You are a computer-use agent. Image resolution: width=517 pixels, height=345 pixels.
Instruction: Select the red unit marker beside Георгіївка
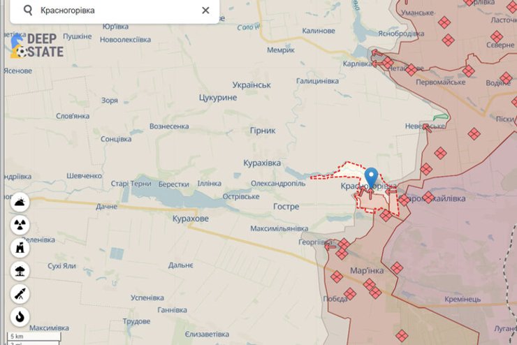coord(344,244)
